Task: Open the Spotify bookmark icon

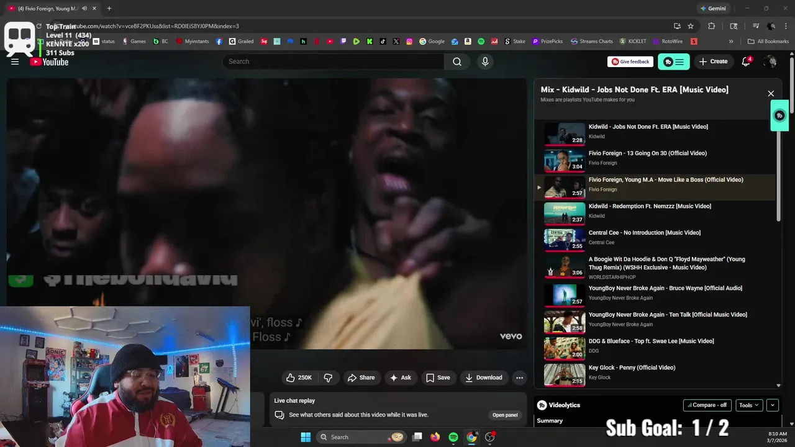Action: (x=481, y=42)
